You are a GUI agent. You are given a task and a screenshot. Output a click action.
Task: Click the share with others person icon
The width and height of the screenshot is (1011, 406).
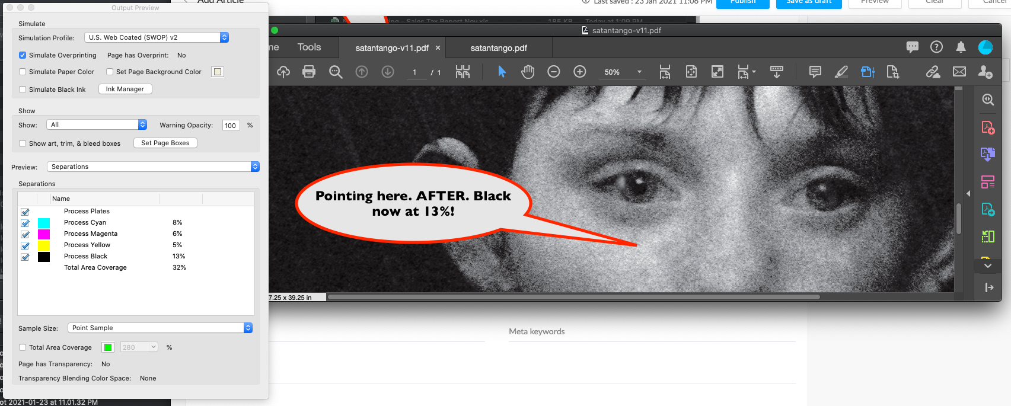pyautogui.click(x=986, y=72)
